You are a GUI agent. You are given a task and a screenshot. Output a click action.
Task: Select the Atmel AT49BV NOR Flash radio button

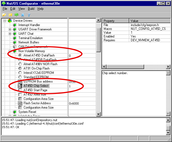coord(20,64)
